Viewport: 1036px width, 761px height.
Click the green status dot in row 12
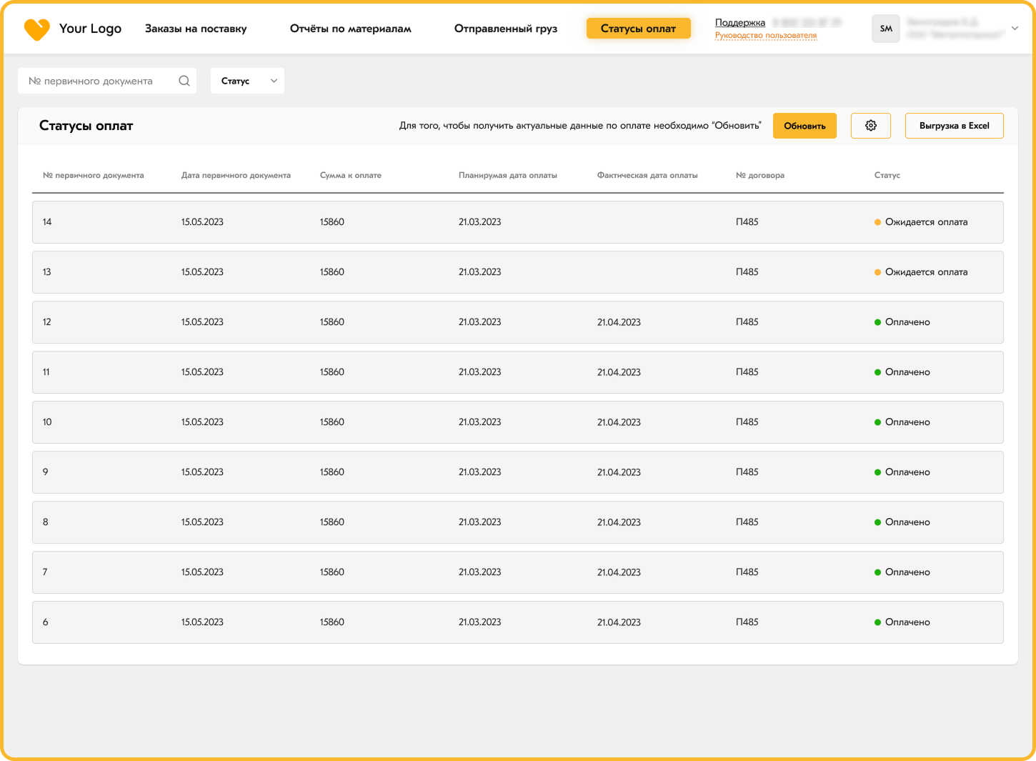[x=877, y=322]
